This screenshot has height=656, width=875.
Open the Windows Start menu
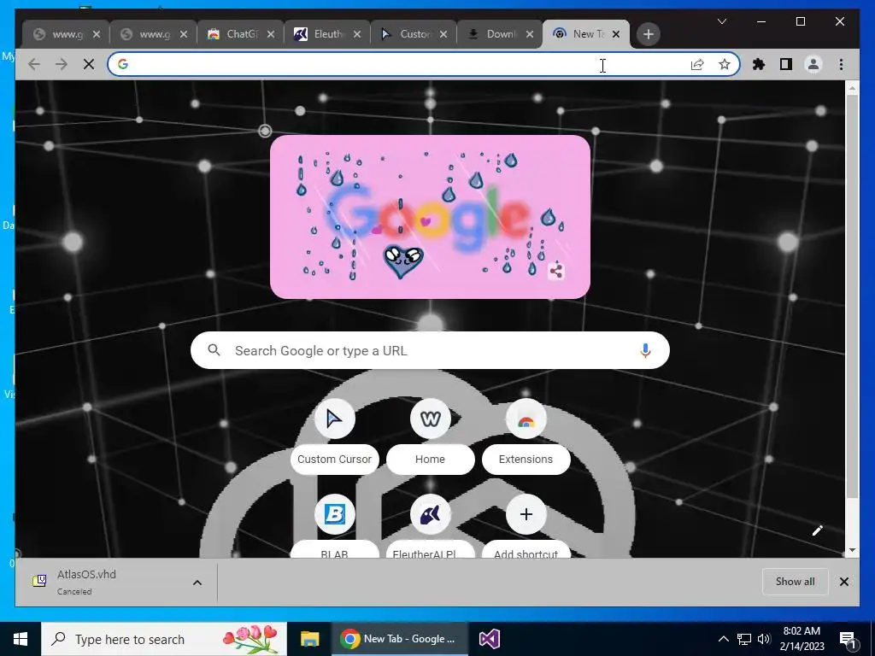click(21, 639)
